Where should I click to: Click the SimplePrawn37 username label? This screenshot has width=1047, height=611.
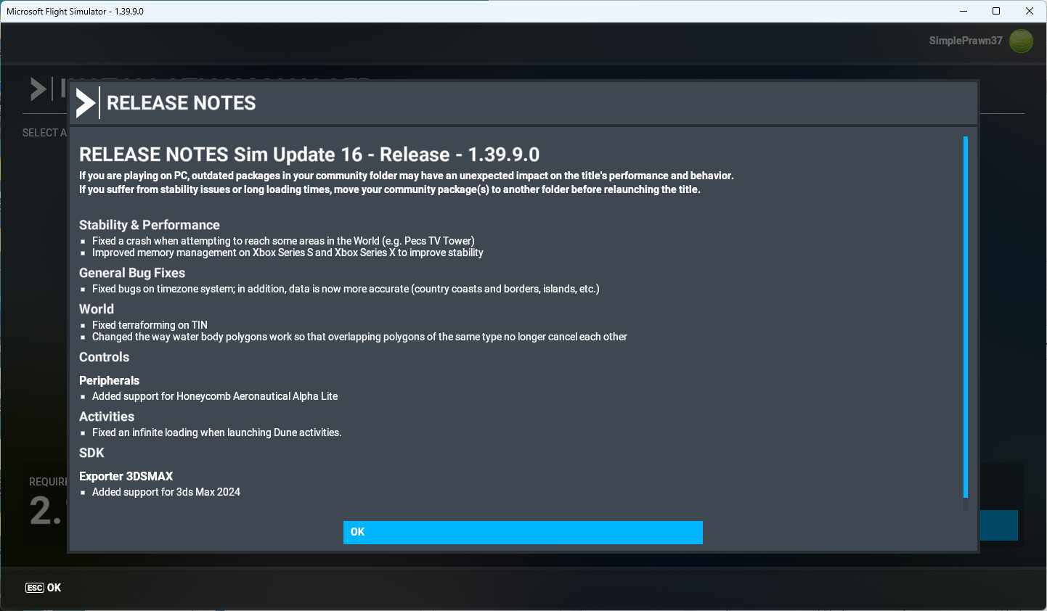966,41
